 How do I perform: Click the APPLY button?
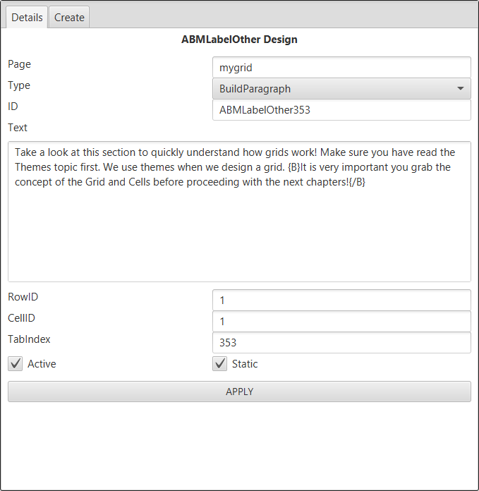(240, 392)
